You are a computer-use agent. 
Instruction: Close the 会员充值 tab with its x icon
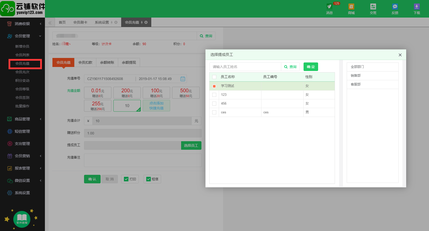click(x=146, y=22)
